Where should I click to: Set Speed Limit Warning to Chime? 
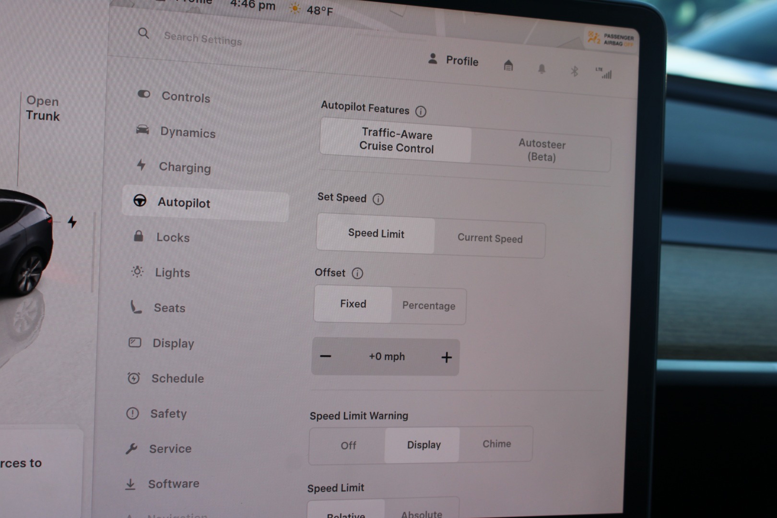[x=496, y=444]
